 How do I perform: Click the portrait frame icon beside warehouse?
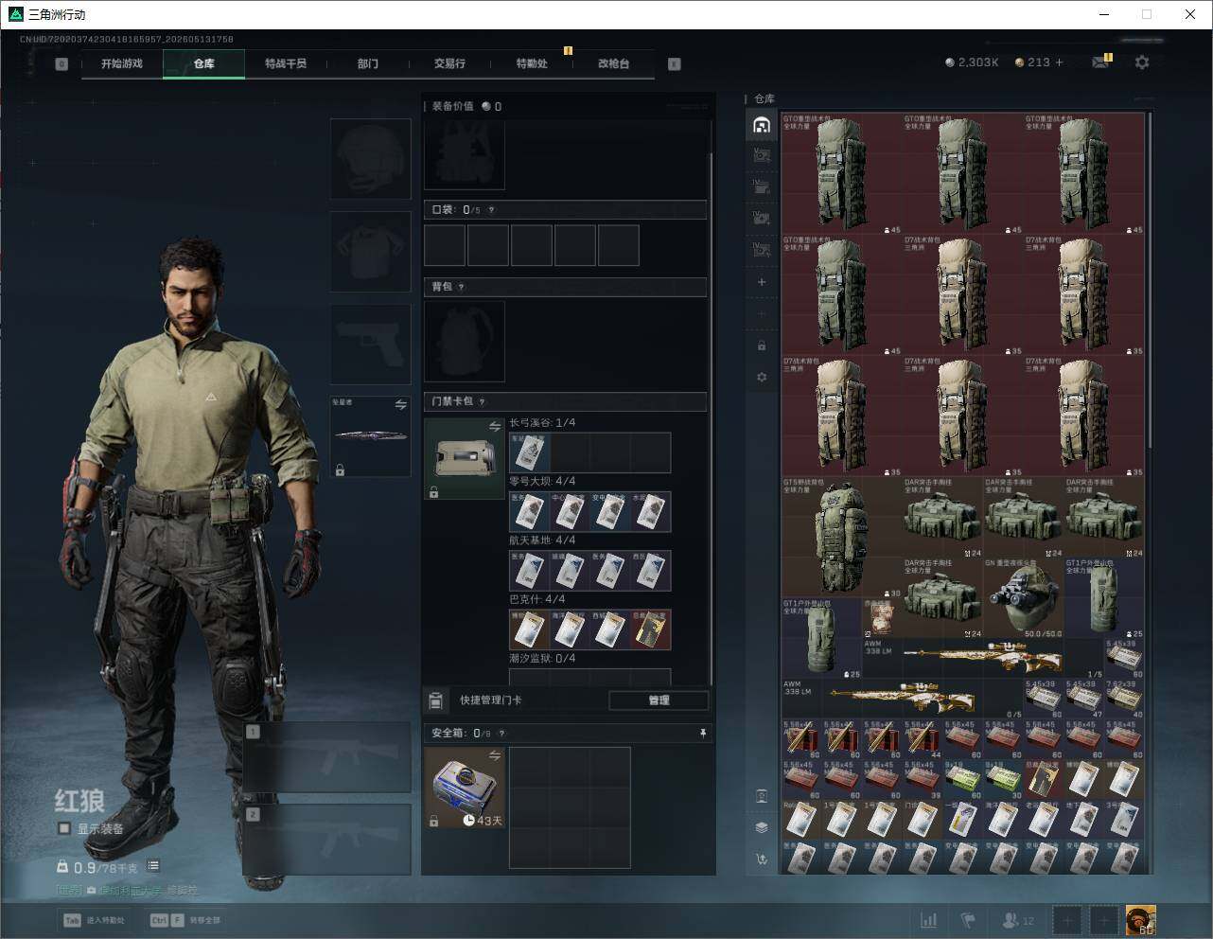[762, 796]
